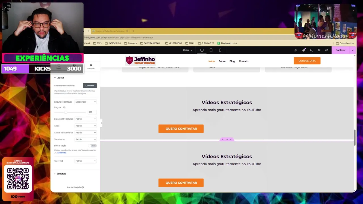
Task: Open the TUTORIAIS YT bookmark folder
Action: coord(206,43)
